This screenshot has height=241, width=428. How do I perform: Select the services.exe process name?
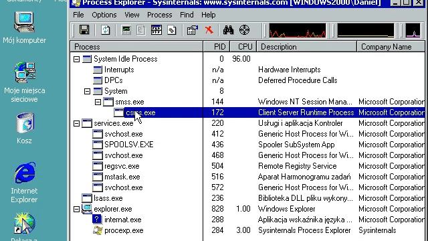114,123
